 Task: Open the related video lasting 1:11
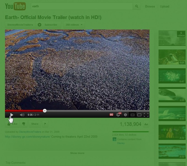click(172, 95)
